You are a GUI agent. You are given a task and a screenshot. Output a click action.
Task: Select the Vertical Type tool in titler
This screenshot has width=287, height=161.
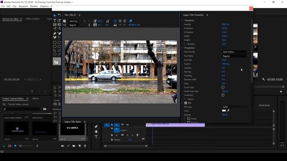[59, 21]
